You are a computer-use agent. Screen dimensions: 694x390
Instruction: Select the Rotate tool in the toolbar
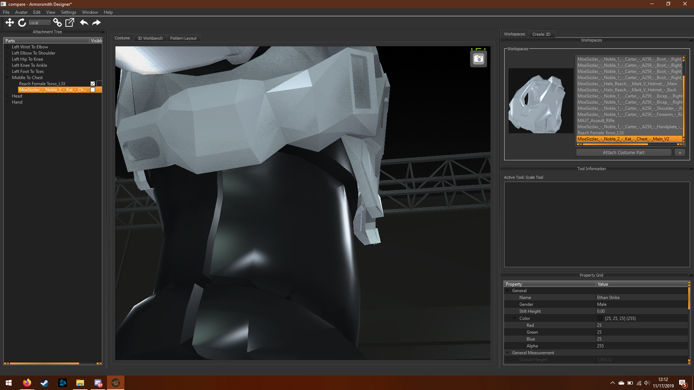[22, 22]
